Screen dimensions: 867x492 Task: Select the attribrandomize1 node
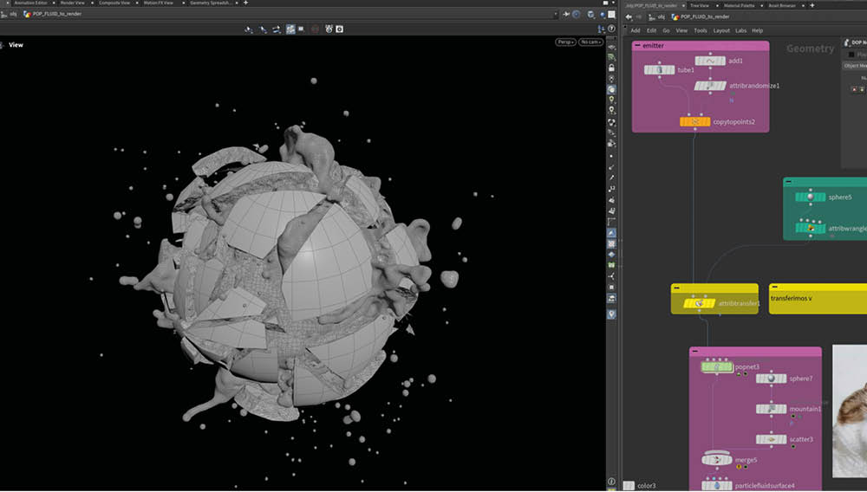(x=709, y=86)
